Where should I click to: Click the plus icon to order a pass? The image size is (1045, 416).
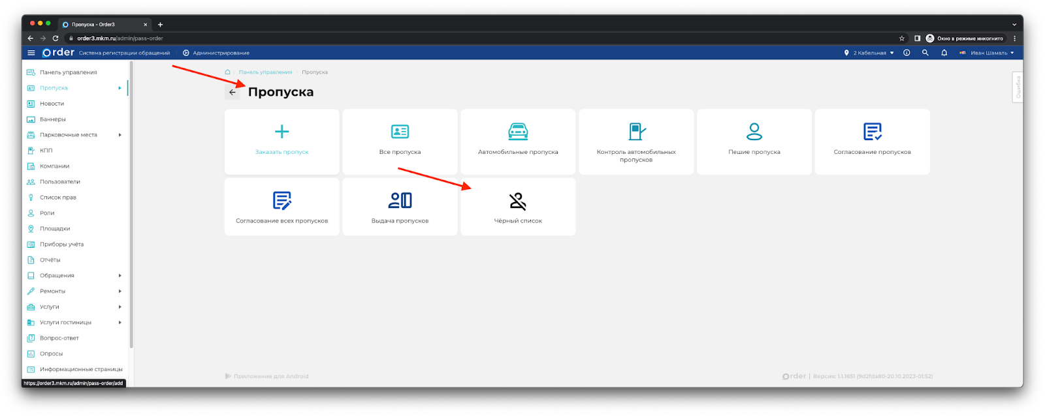(x=281, y=132)
